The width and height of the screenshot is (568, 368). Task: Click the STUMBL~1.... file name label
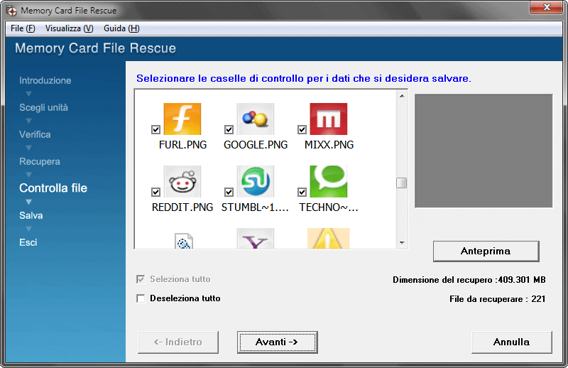(255, 207)
